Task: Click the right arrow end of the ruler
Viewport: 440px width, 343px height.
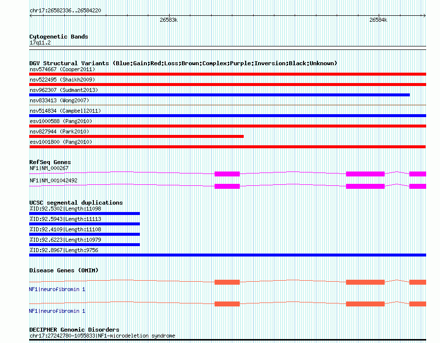Action: [424, 16]
